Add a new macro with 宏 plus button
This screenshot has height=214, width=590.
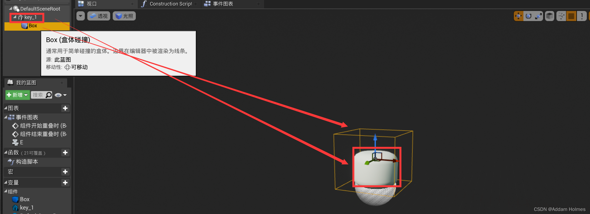coord(65,172)
